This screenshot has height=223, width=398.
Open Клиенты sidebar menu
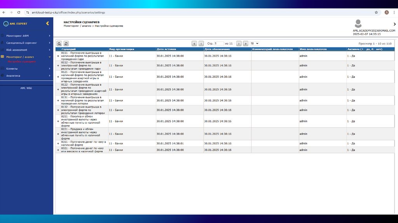(x=26, y=69)
